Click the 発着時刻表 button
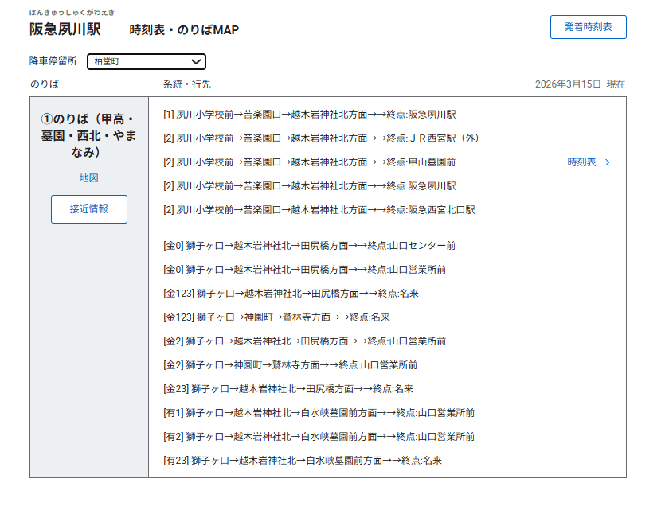 [588, 27]
